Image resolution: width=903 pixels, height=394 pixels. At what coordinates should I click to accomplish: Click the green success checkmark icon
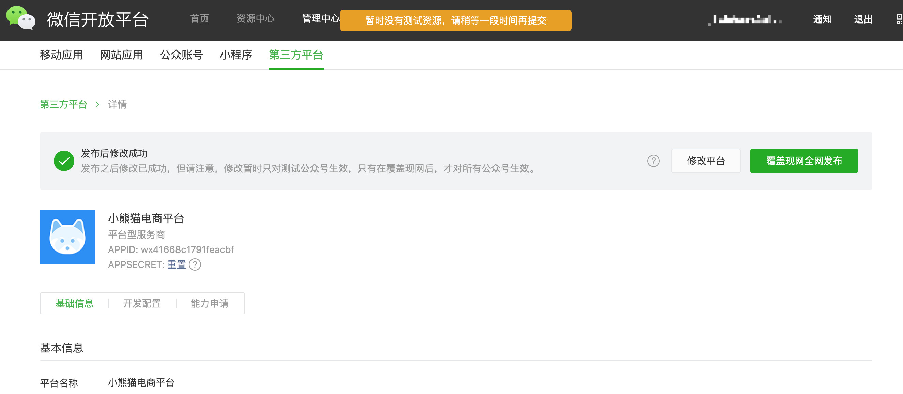64,161
